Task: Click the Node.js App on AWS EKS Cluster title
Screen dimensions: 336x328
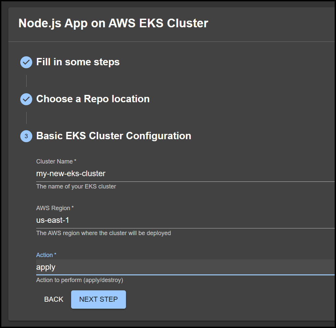Action: [113, 23]
